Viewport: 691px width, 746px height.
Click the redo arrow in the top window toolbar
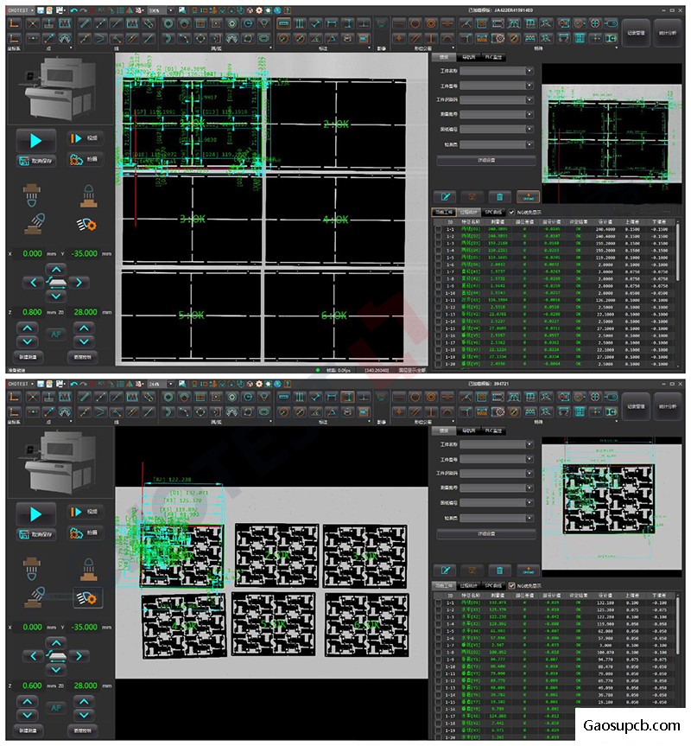pos(83,10)
